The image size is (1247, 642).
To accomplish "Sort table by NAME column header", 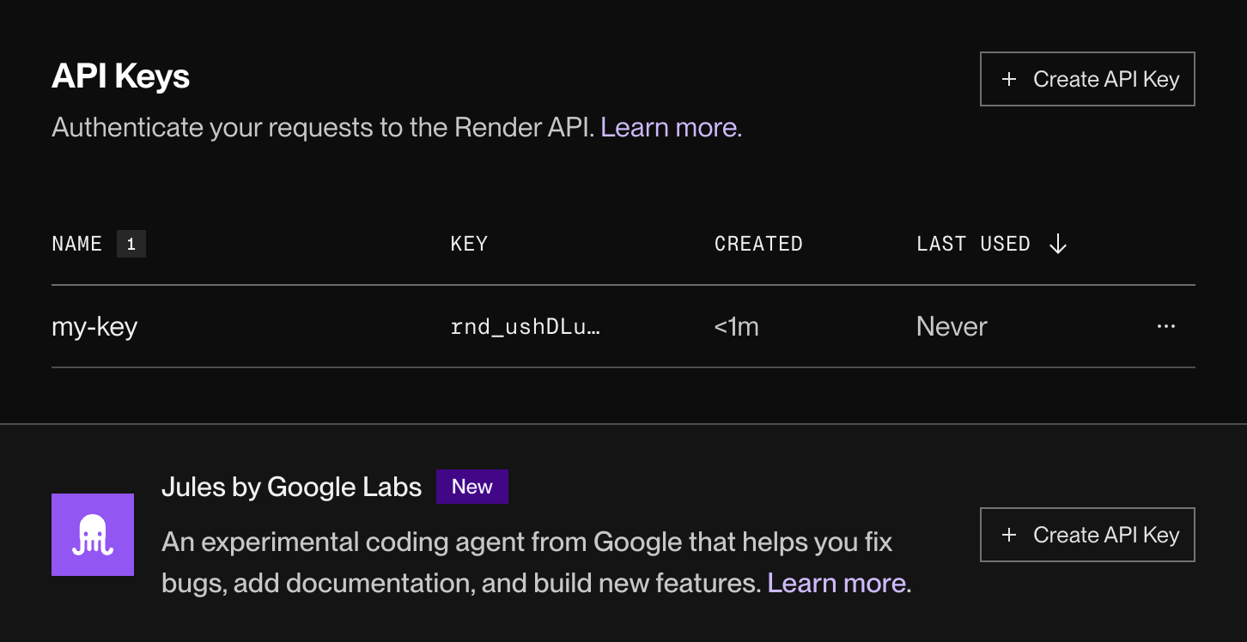I will point(76,244).
